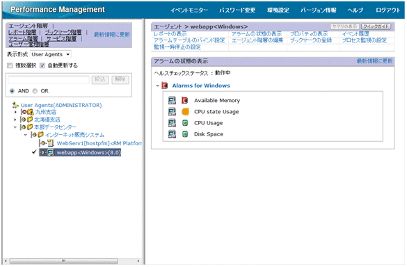Click the red alarm table icon by Alarms for Windows
This screenshot has width=407, height=267.
coord(165,86)
